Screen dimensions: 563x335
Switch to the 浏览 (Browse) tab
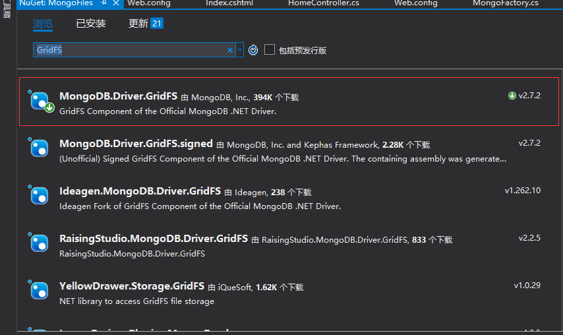coord(43,24)
